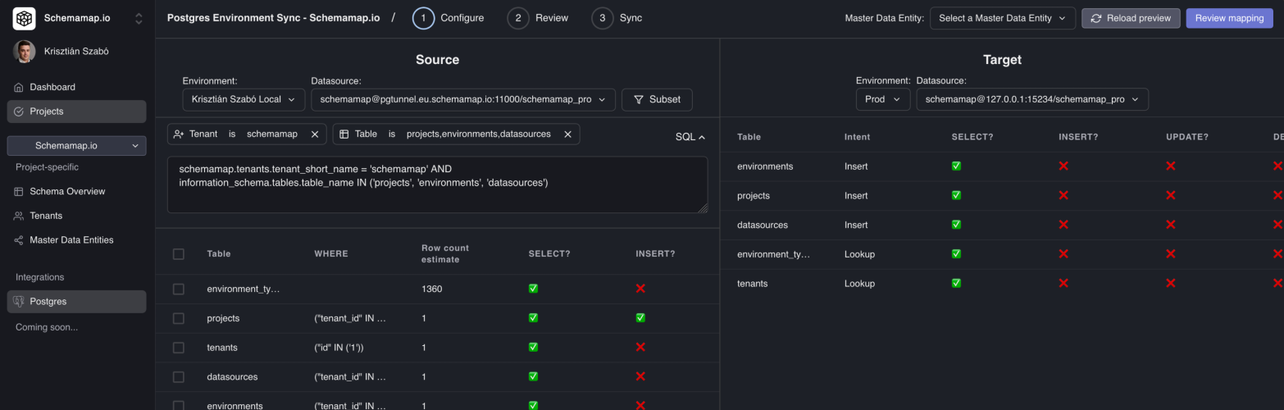1284x410 pixels.
Task: Open source Environment Krisztián Szabó Local dropdown
Action: click(244, 99)
